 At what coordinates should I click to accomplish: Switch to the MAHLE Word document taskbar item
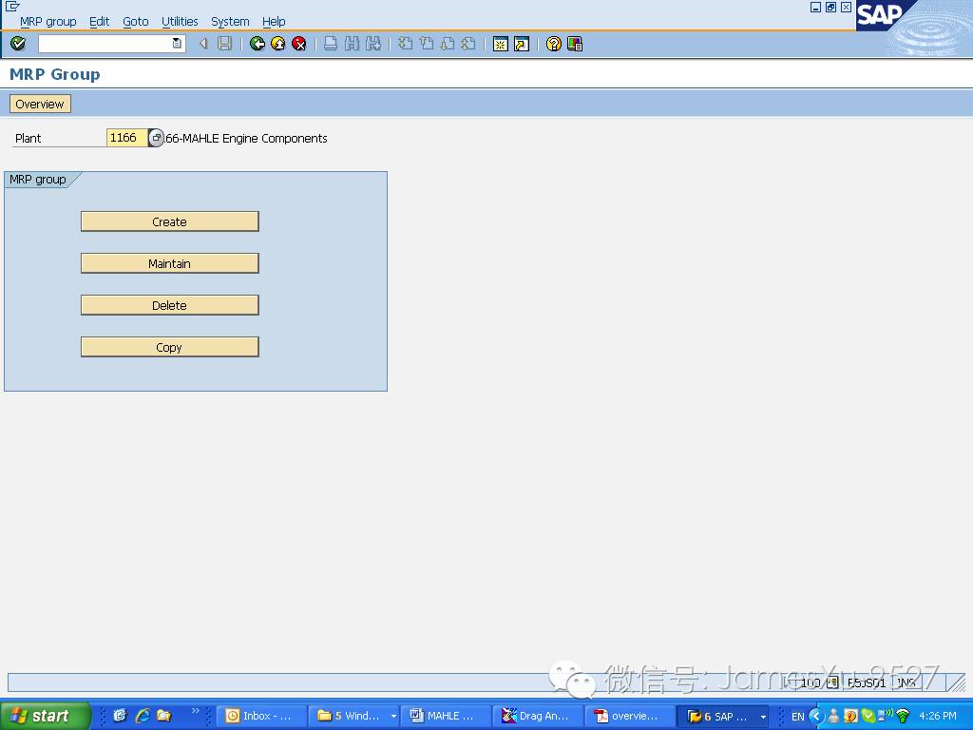click(445, 716)
